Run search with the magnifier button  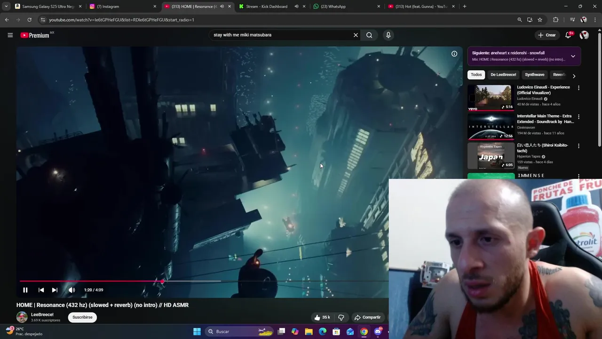[369, 35]
